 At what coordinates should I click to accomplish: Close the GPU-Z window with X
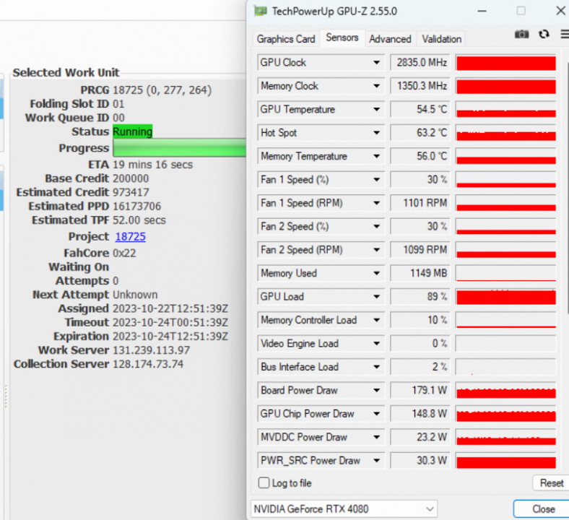tap(561, 11)
